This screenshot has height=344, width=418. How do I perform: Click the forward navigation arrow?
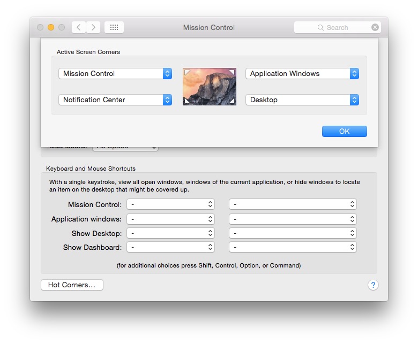93,27
